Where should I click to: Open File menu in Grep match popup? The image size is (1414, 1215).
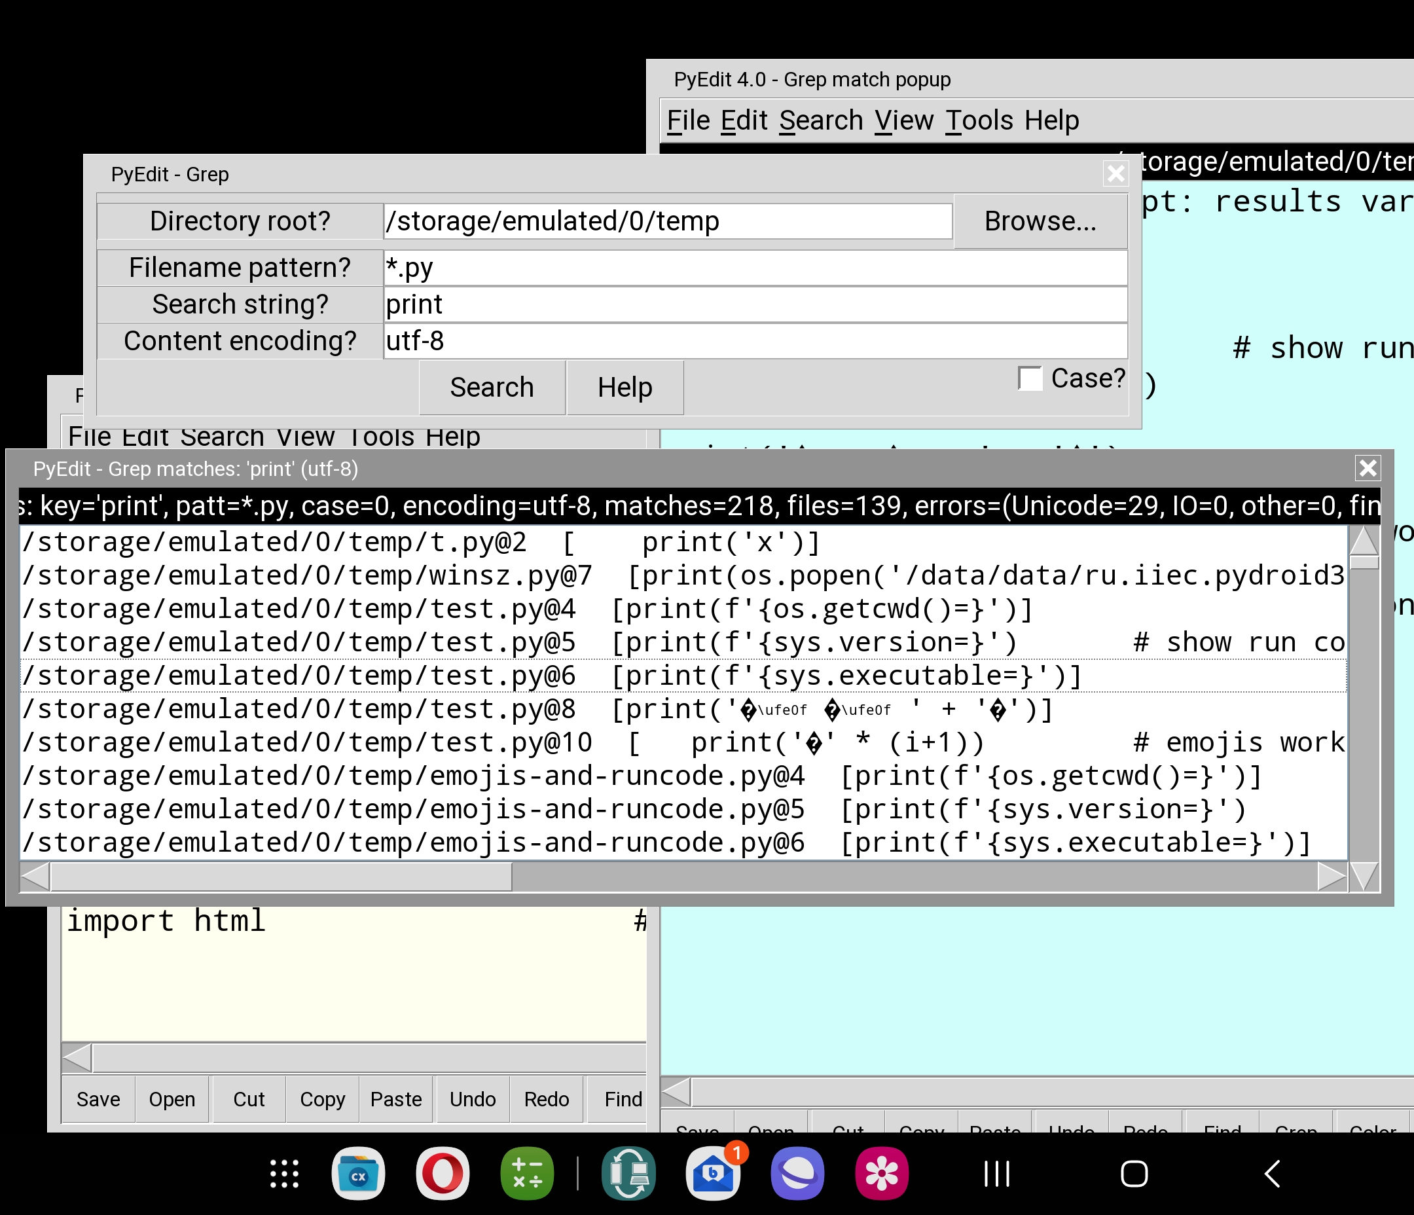(x=689, y=120)
